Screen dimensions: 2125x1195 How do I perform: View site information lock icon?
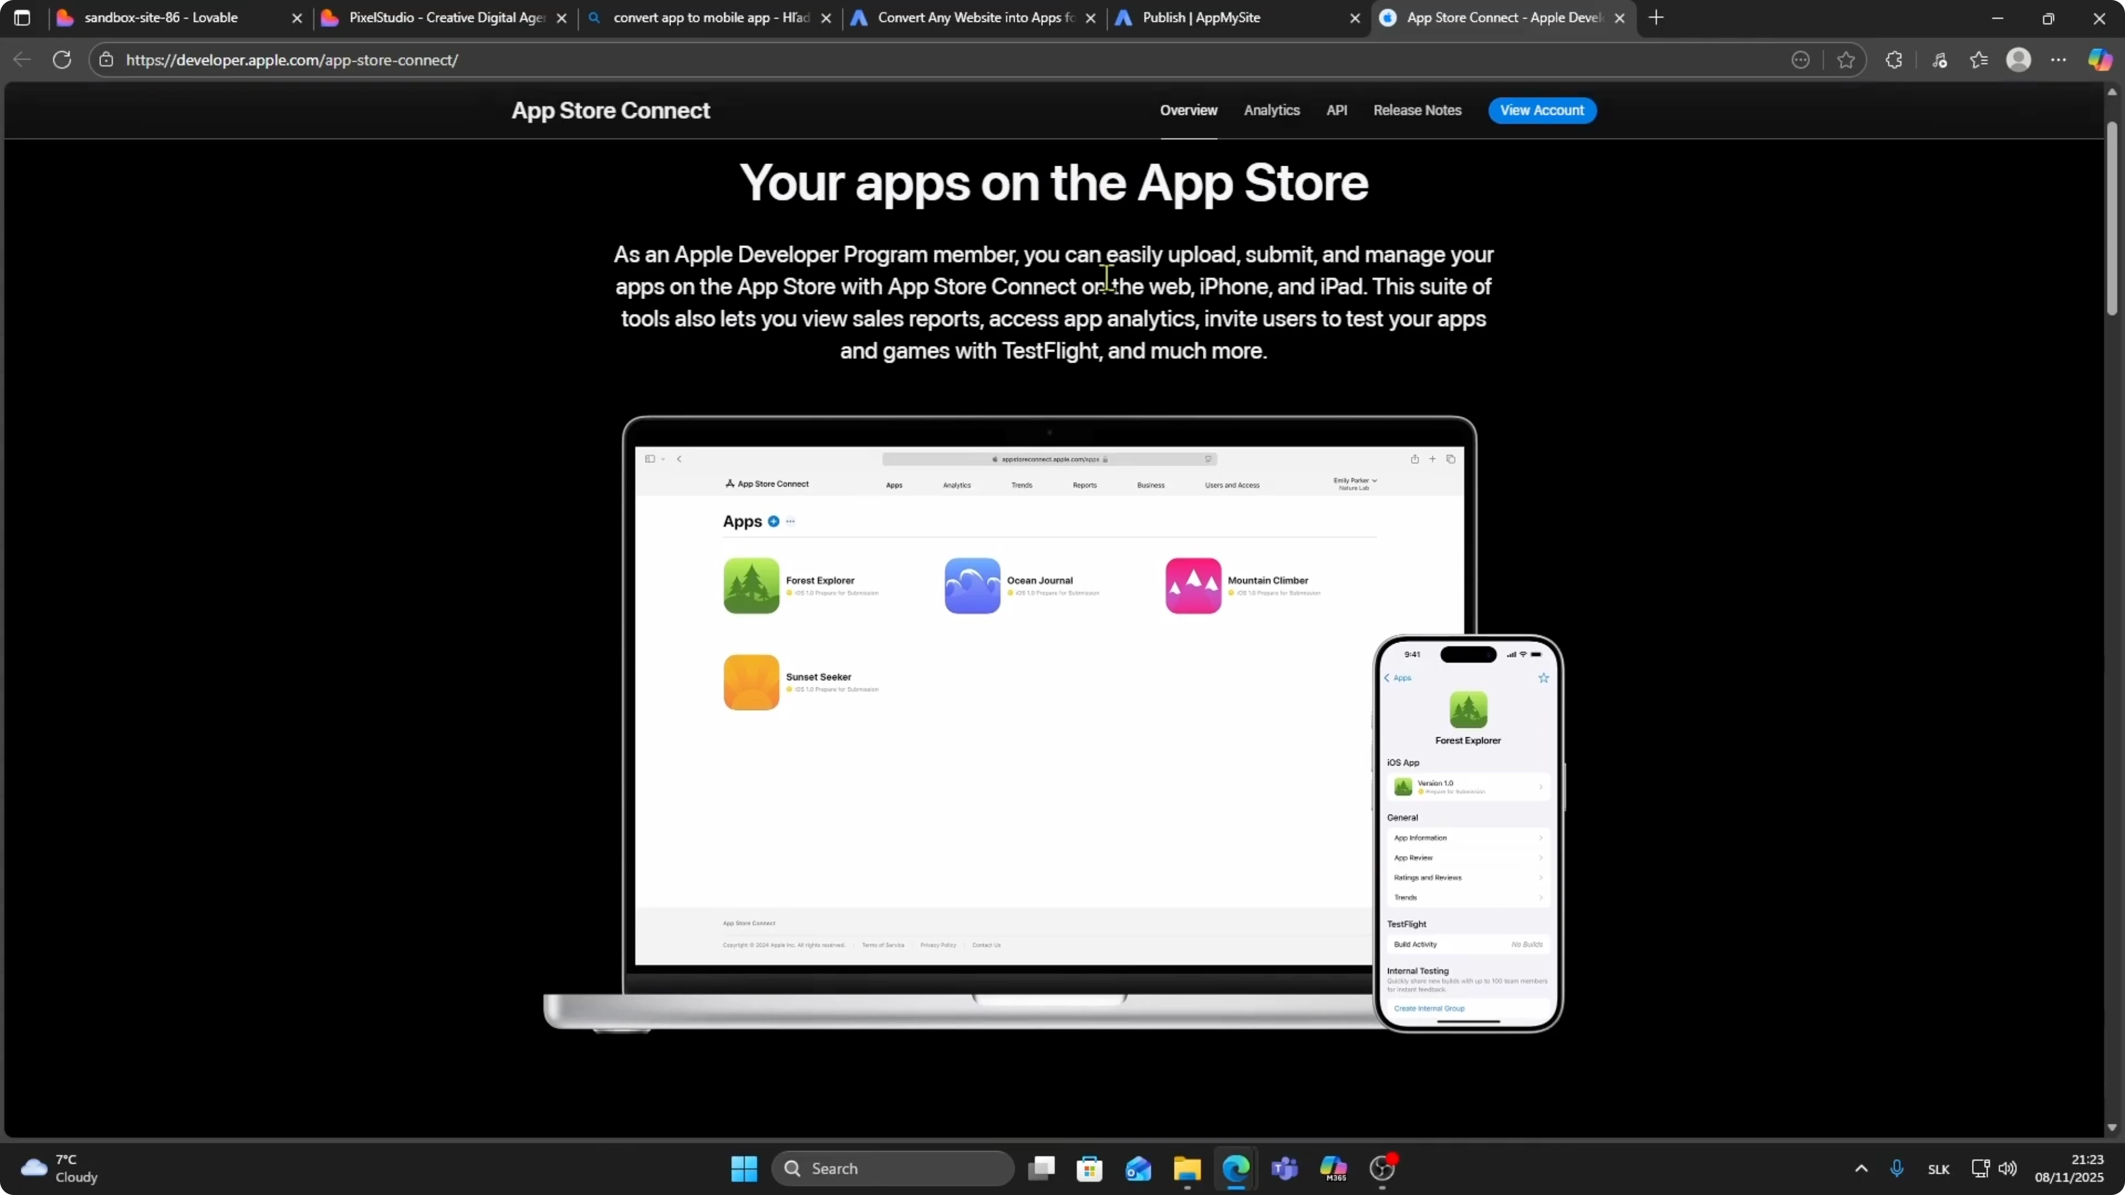[x=106, y=59]
